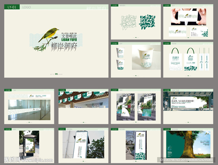Open the large paper cup photo
The height and width of the screenshot is (165, 218).
pyautogui.click(x=146, y=57)
